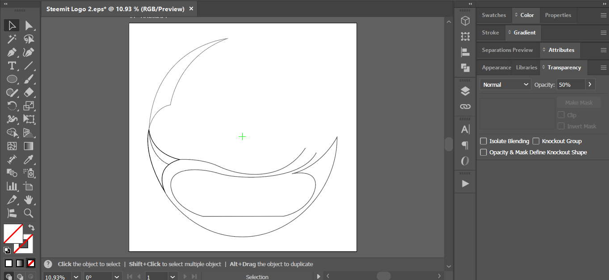Open the rotate view 0° dropdown

117,277
